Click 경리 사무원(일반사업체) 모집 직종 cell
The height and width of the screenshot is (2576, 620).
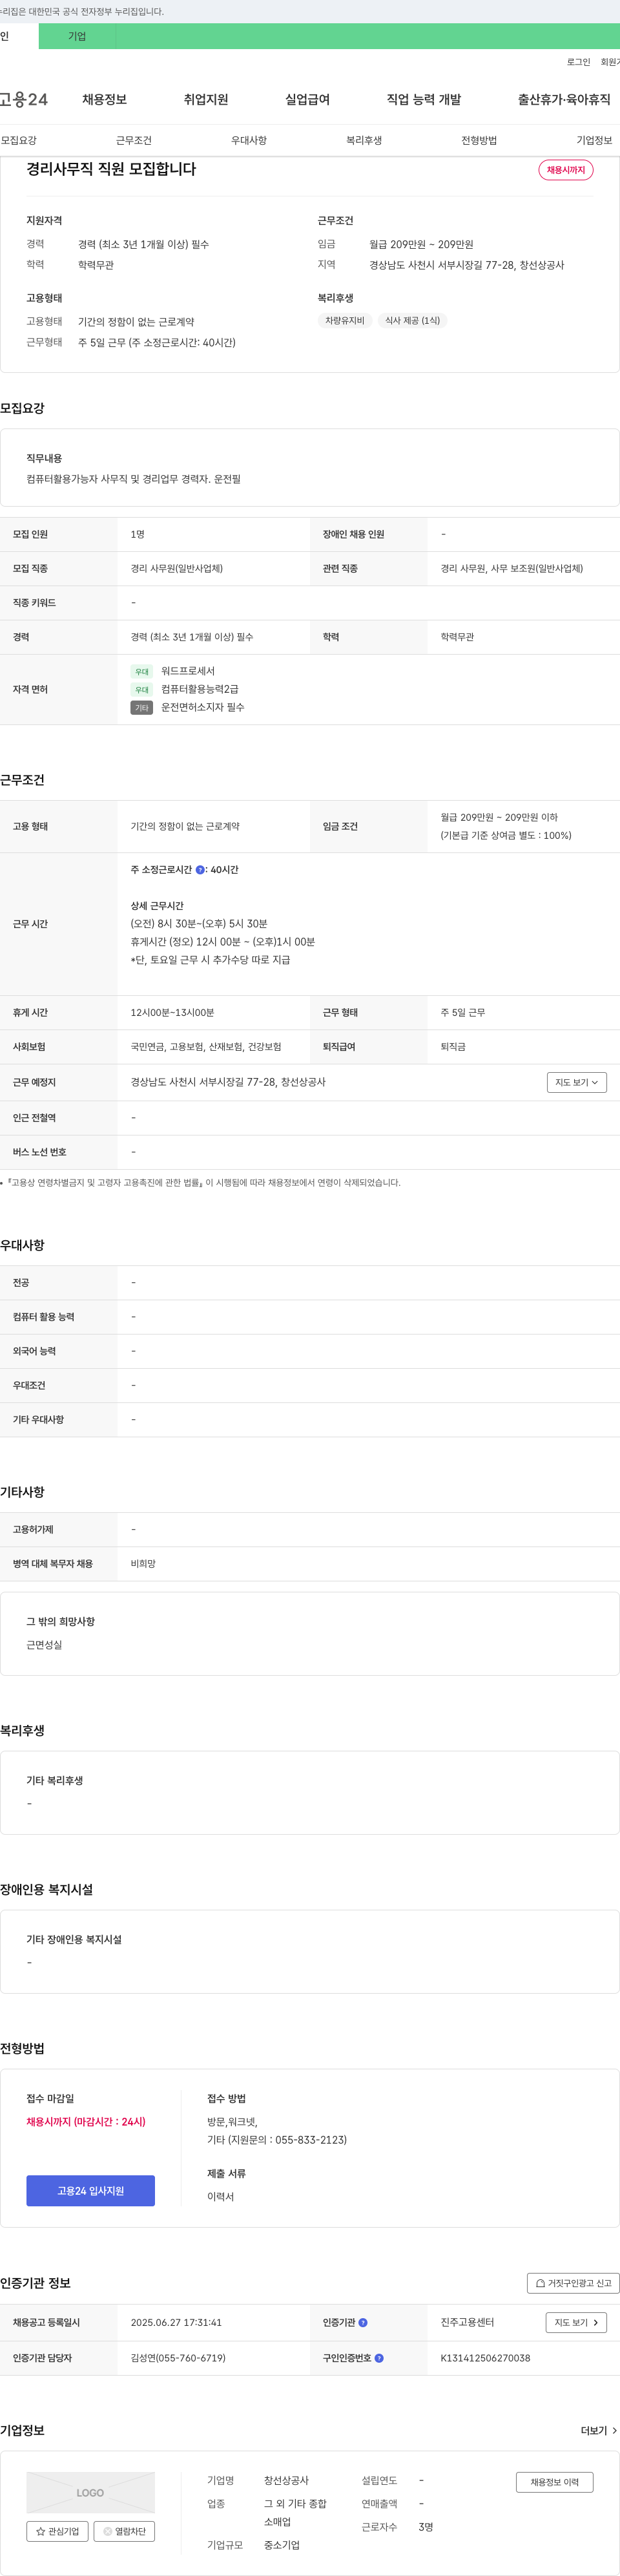coord(177,568)
